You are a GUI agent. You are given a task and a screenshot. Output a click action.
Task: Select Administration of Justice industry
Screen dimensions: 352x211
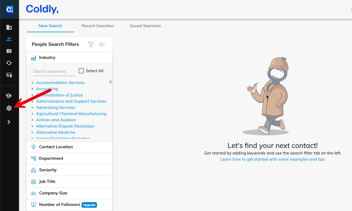click(x=60, y=95)
